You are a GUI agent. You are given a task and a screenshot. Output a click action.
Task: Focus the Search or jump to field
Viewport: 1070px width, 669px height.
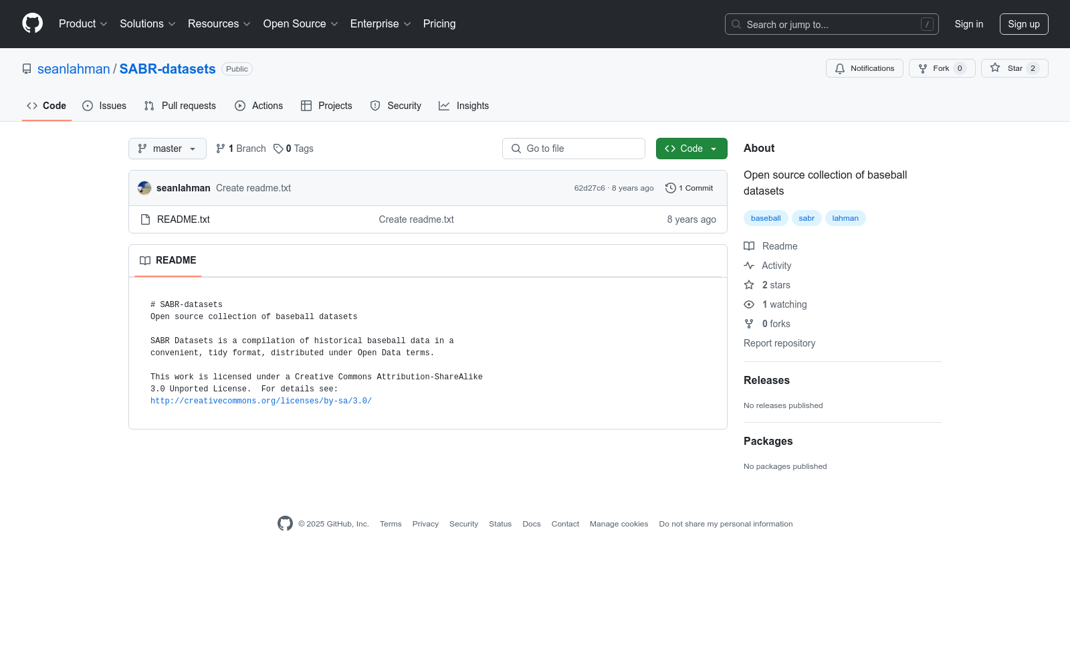point(831,24)
